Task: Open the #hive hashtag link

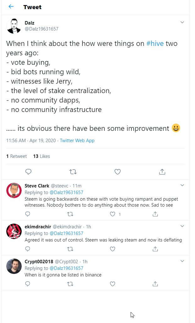Action: click(155, 43)
